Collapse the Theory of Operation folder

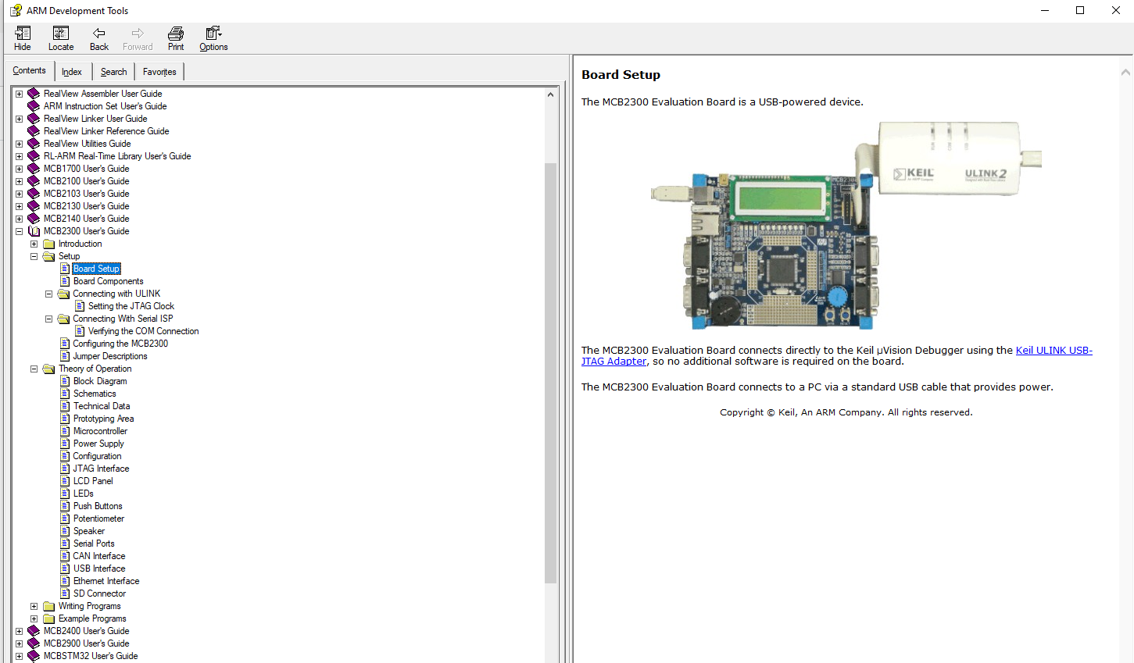coord(34,369)
